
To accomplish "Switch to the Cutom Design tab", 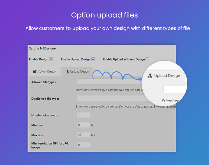I will [44, 71].
